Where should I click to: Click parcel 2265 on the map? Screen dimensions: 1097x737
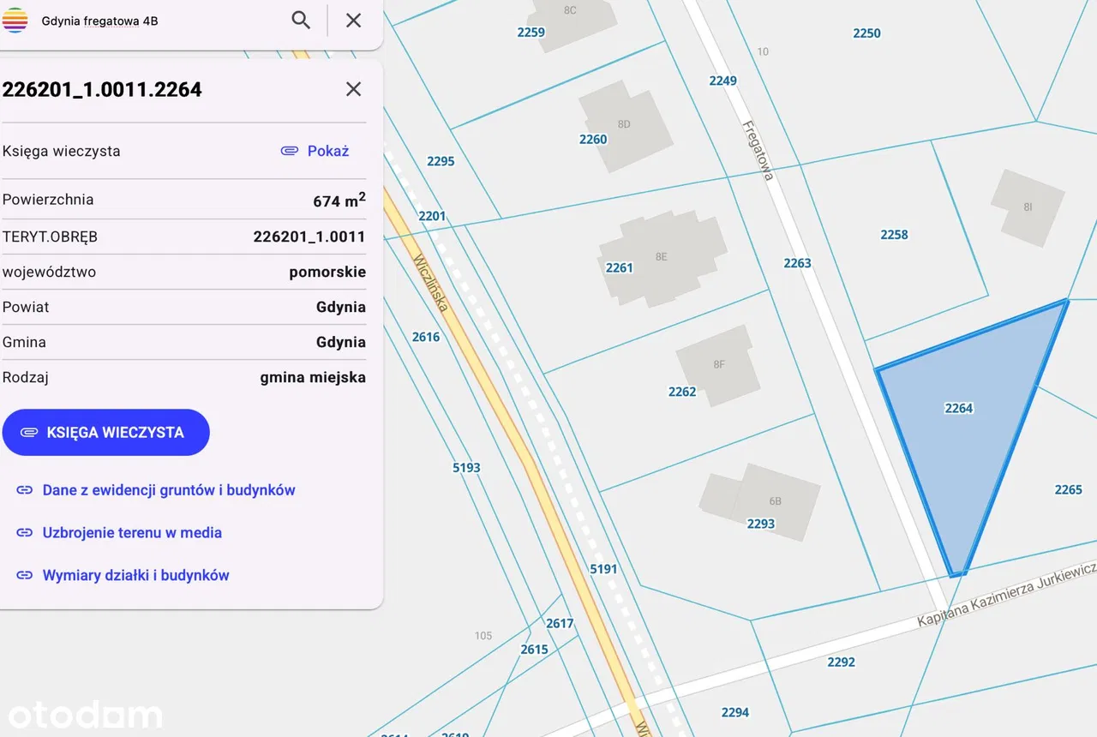[x=1068, y=489]
